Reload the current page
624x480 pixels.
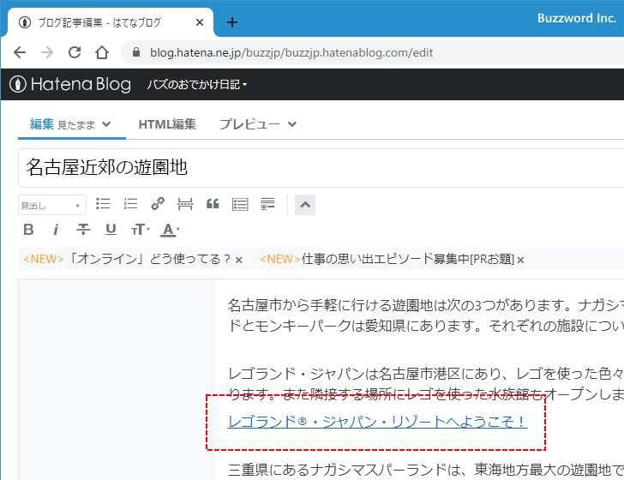[x=75, y=52]
